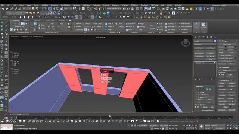Select Element sub-object level in Selection rollout

tap(210, 89)
